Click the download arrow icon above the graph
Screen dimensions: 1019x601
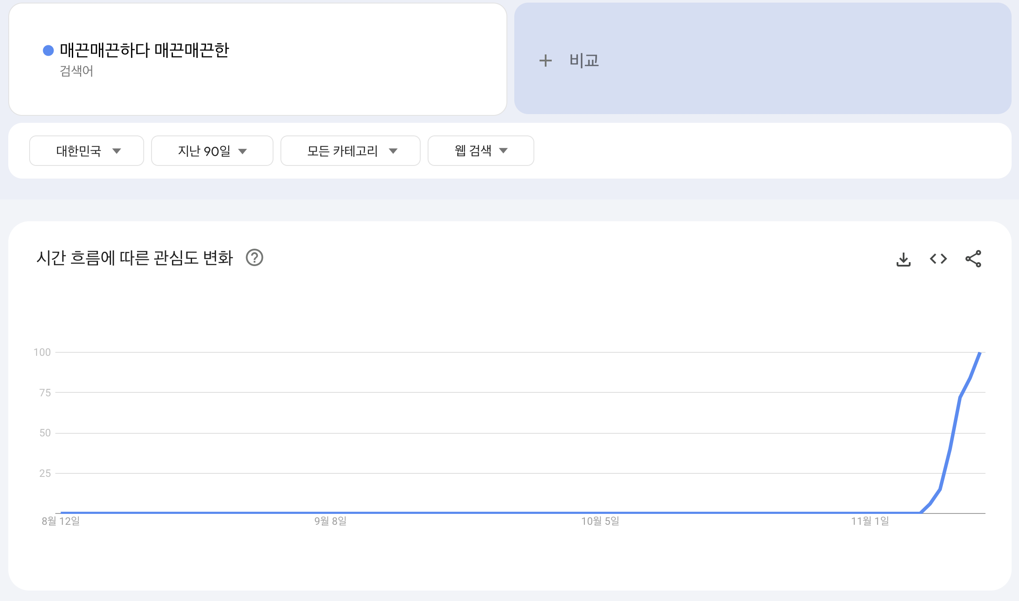click(x=904, y=259)
